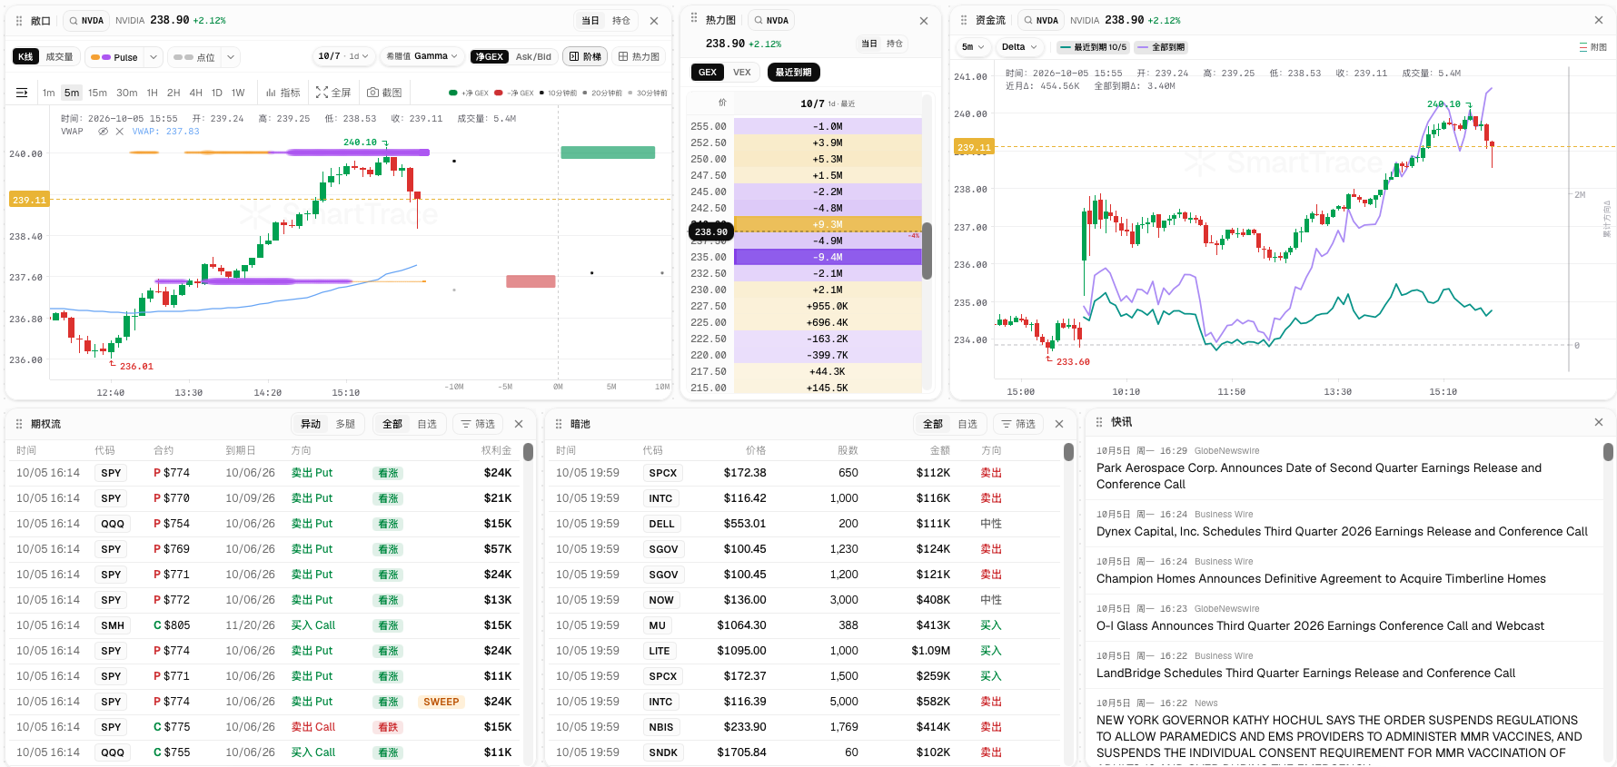
Task: Click the Pulse orange and purple swatches
Action: 101,57
